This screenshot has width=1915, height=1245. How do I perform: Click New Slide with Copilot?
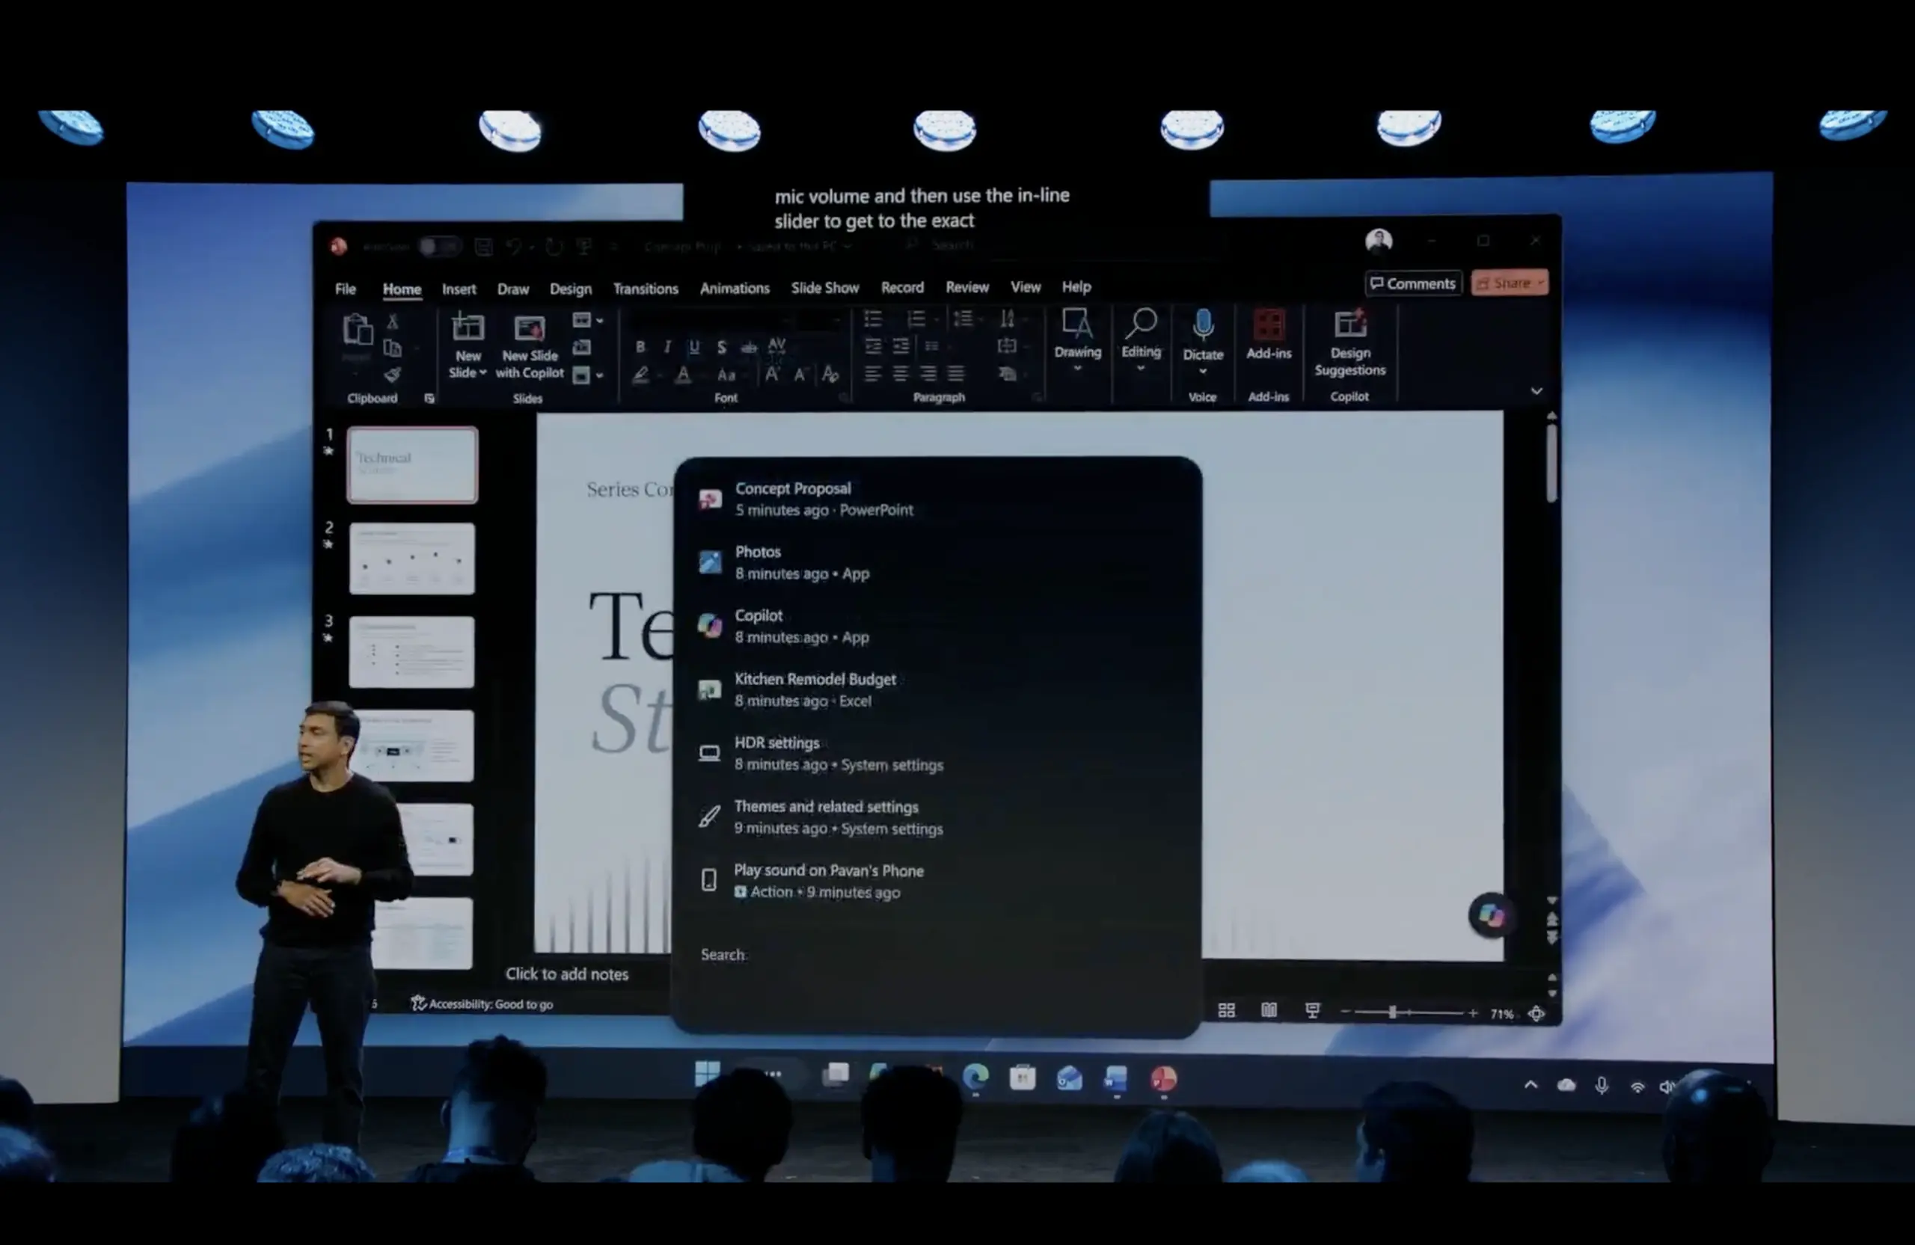click(x=530, y=347)
